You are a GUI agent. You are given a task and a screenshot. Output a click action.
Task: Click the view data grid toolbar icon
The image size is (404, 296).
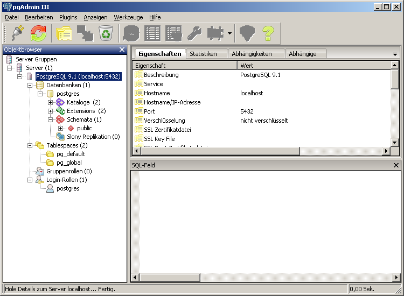pos(152,33)
